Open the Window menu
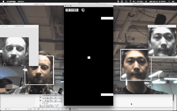 21,1
